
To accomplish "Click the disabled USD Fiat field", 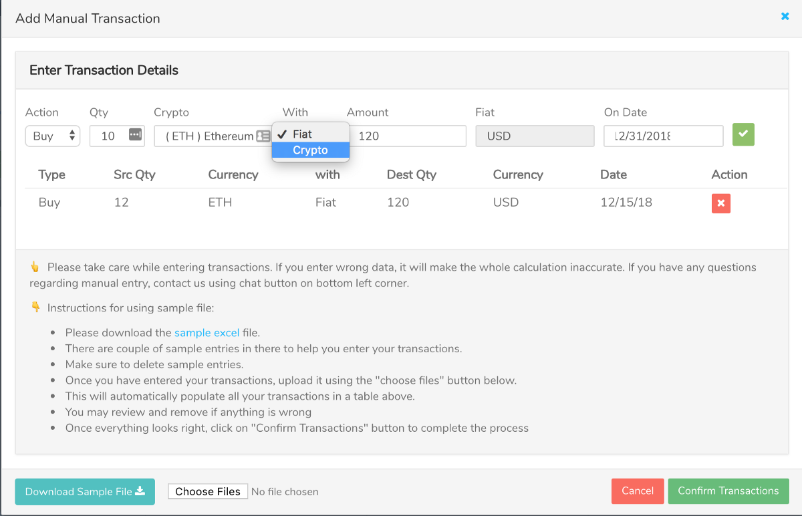I will pos(535,136).
